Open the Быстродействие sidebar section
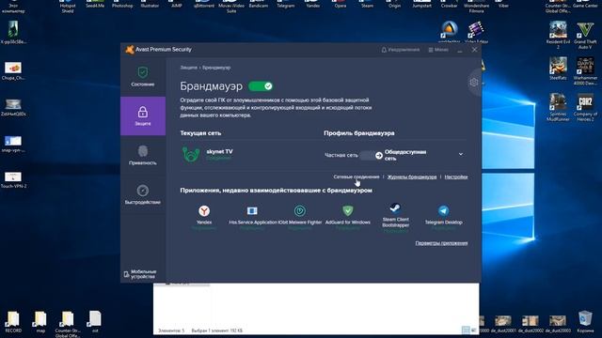 tap(143, 194)
